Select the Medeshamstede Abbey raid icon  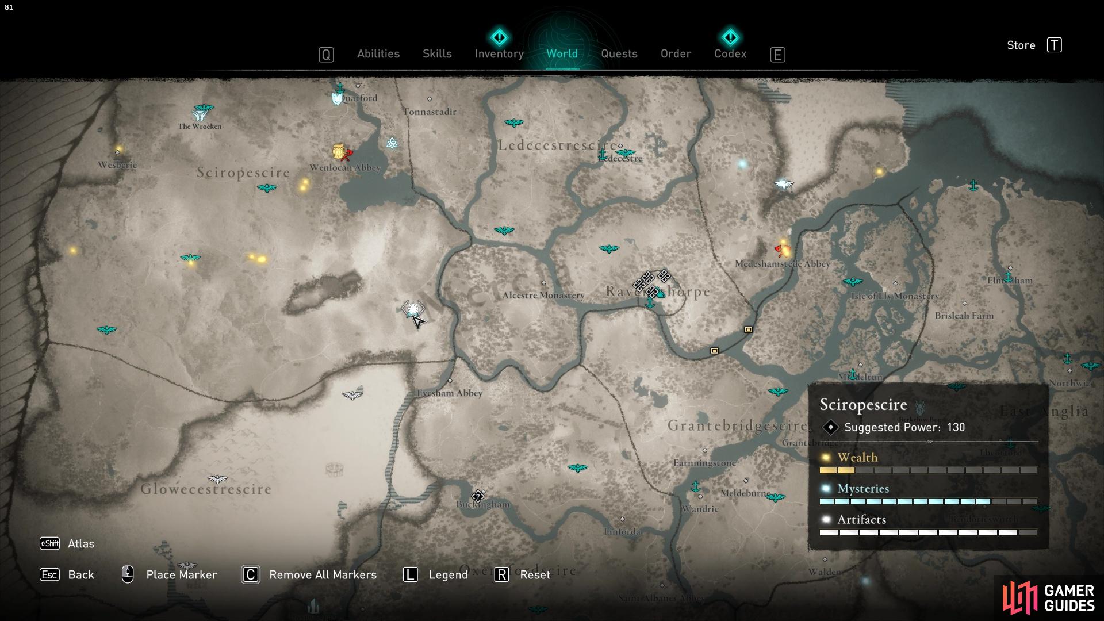click(782, 250)
